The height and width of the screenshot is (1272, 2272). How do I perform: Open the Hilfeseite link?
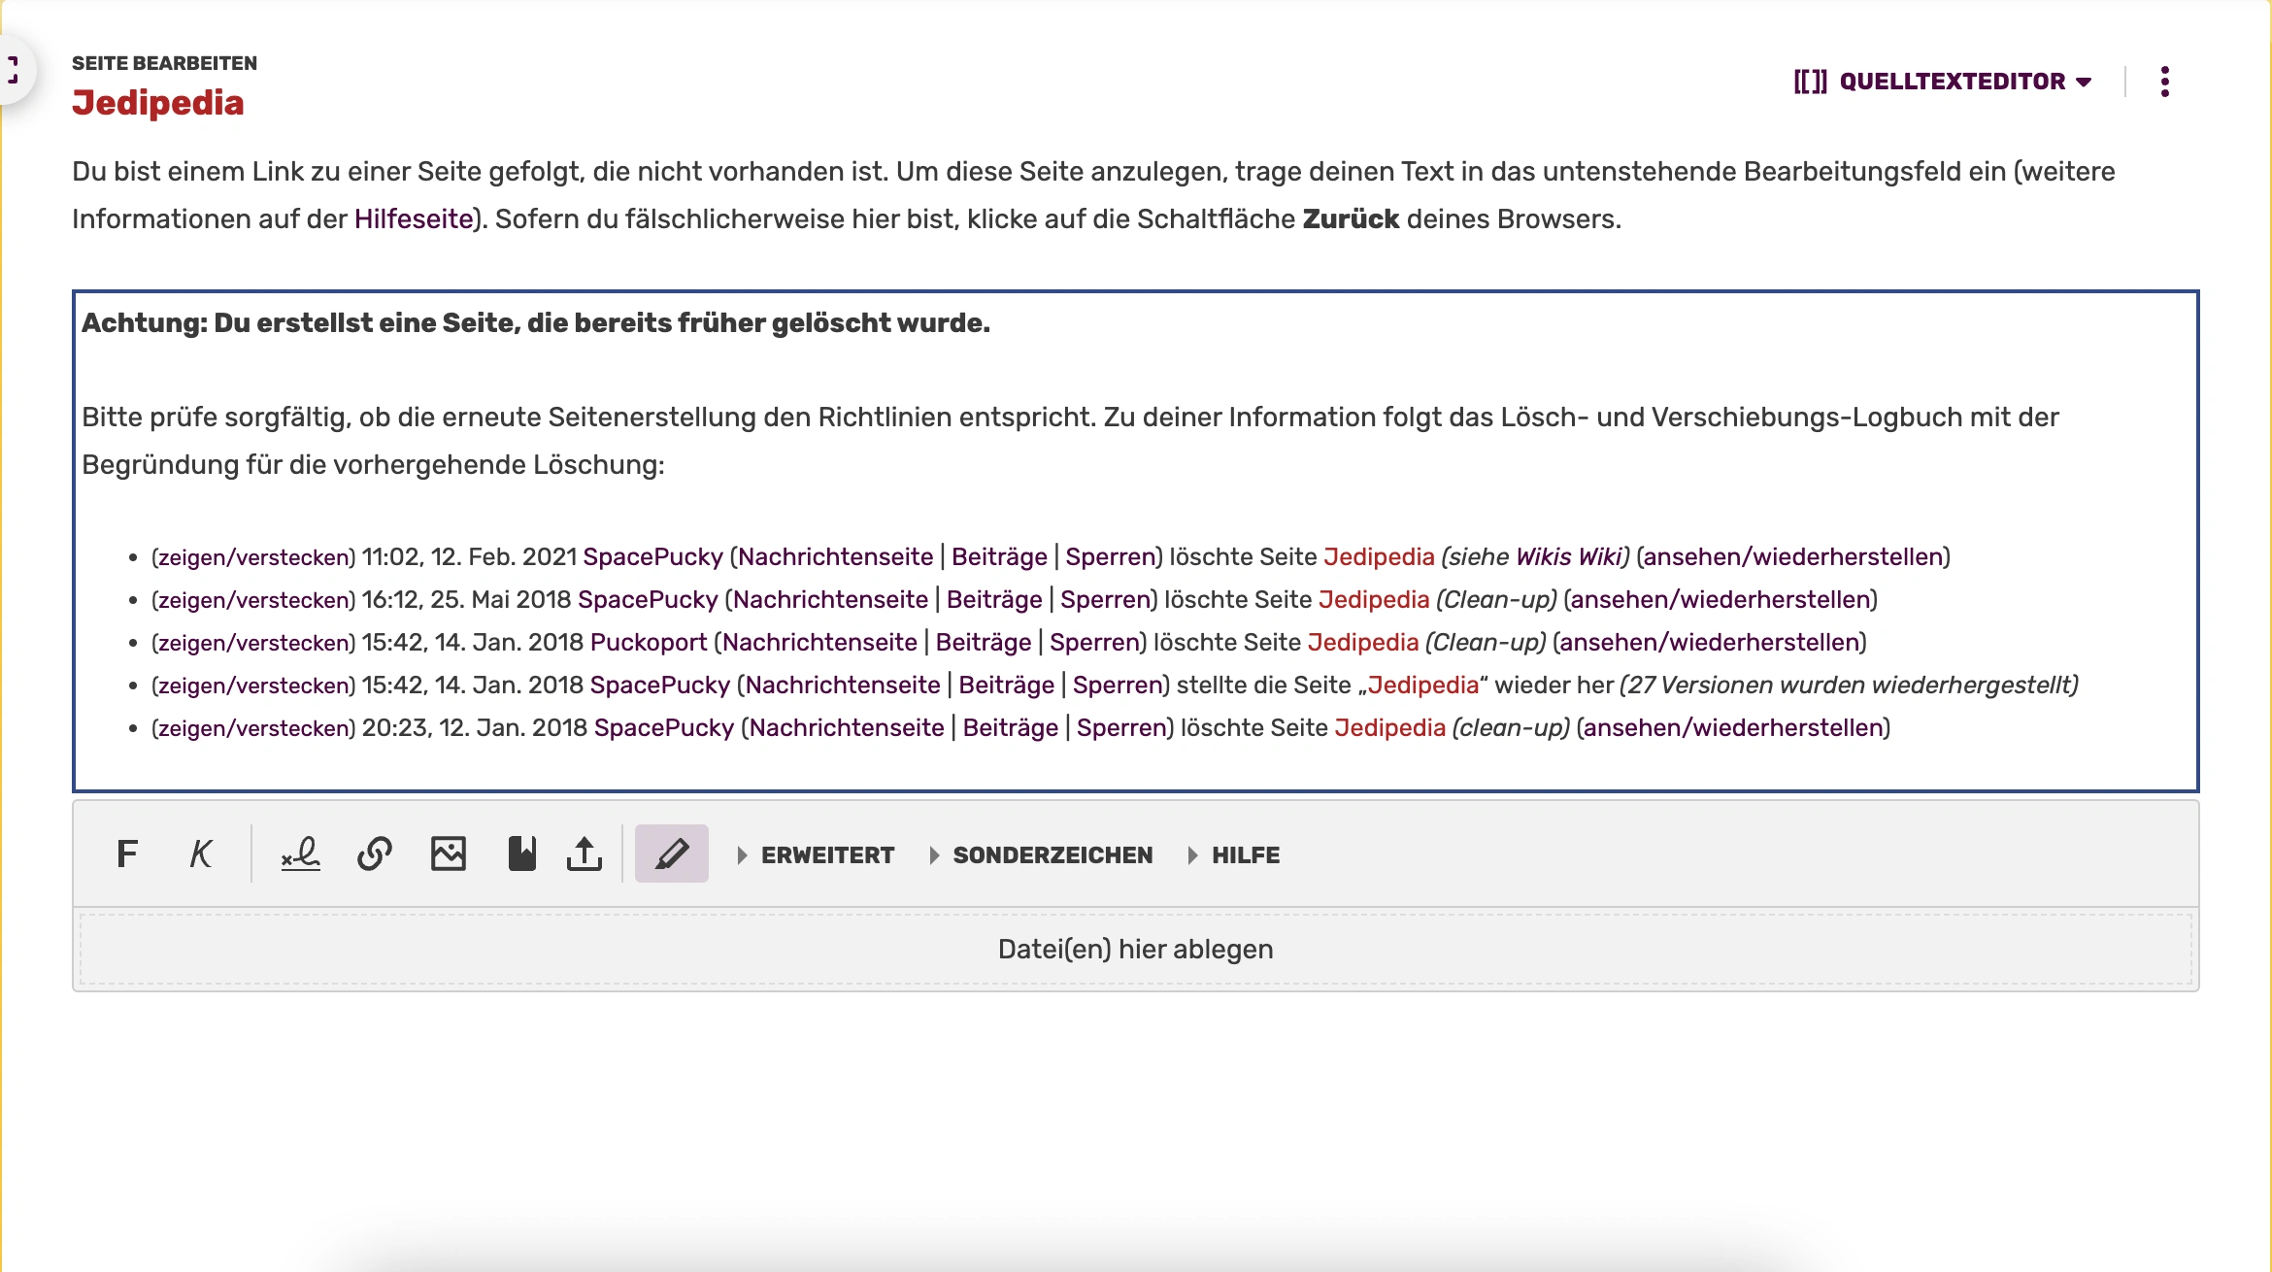pos(413,219)
